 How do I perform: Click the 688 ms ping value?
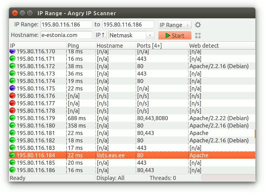click(x=77, y=118)
